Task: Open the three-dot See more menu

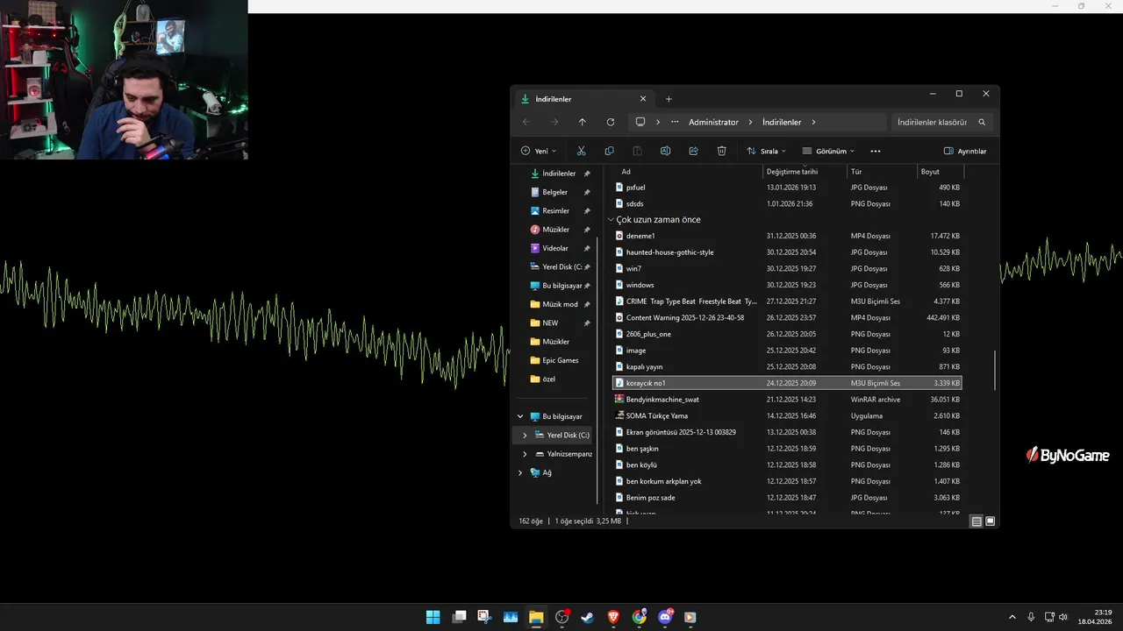Action: (876, 151)
